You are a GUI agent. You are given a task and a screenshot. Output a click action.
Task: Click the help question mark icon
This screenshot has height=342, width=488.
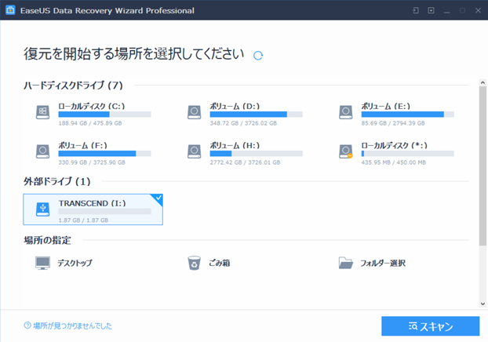coord(27,326)
